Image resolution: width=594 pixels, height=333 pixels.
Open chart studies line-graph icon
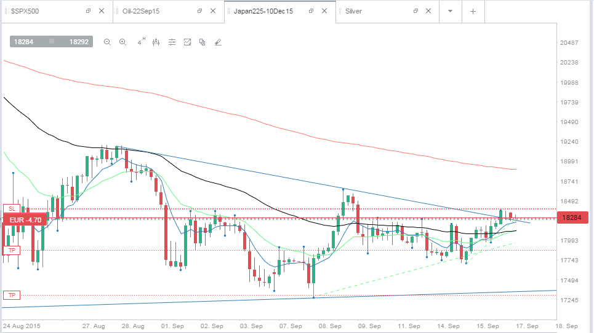[187, 42]
